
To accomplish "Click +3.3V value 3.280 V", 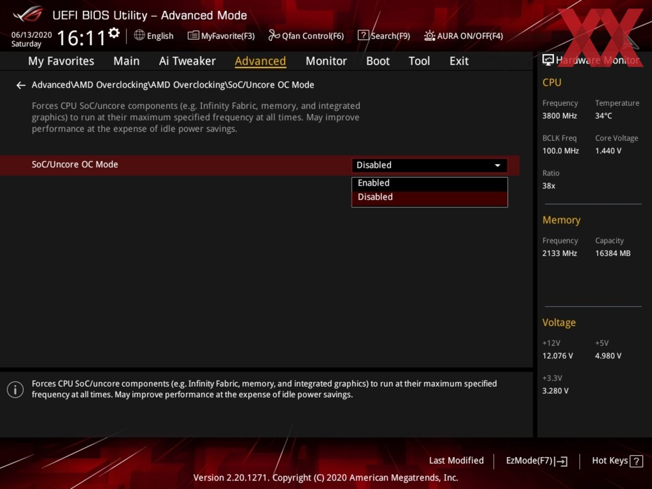I will [555, 391].
